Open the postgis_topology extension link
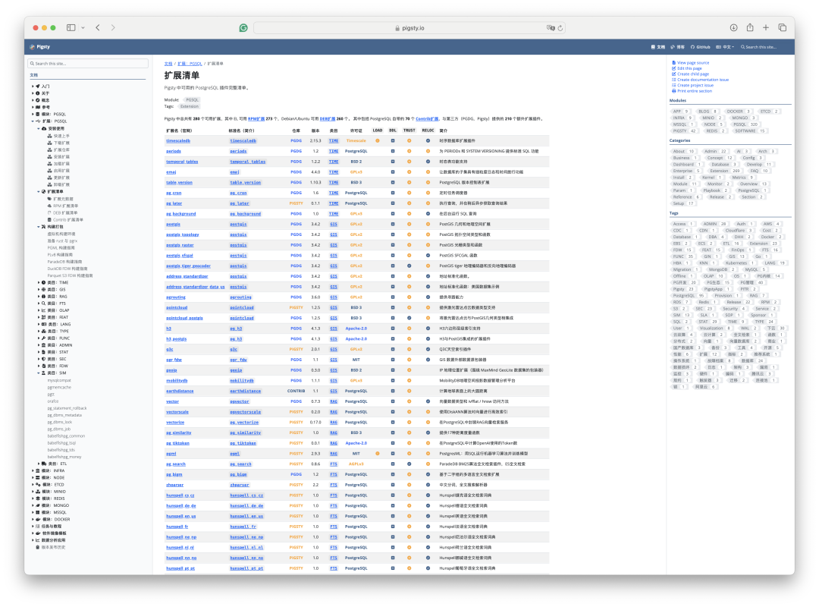Screen dimensions: 819x607 (x=182, y=234)
